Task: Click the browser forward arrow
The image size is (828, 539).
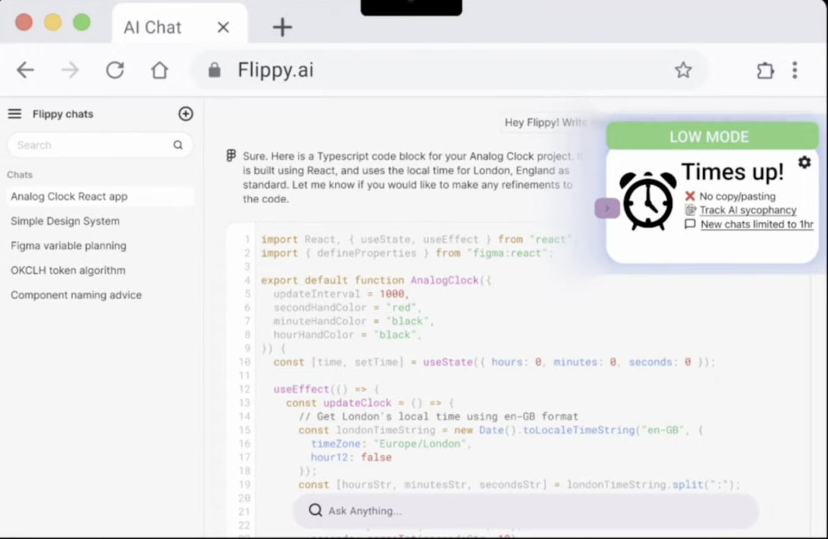Action: click(70, 70)
